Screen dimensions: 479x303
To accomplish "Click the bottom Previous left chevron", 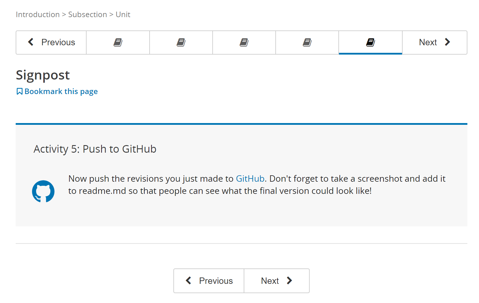I will (189, 281).
